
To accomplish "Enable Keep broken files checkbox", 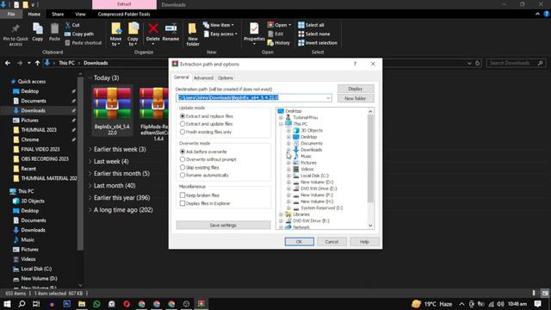I will pyautogui.click(x=183, y=195).
